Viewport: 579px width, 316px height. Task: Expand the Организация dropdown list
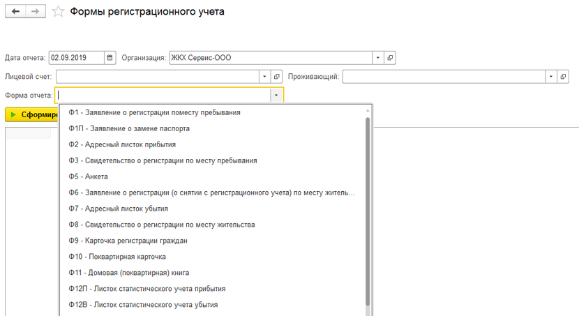pyautogui.click(x=377, y=58)
